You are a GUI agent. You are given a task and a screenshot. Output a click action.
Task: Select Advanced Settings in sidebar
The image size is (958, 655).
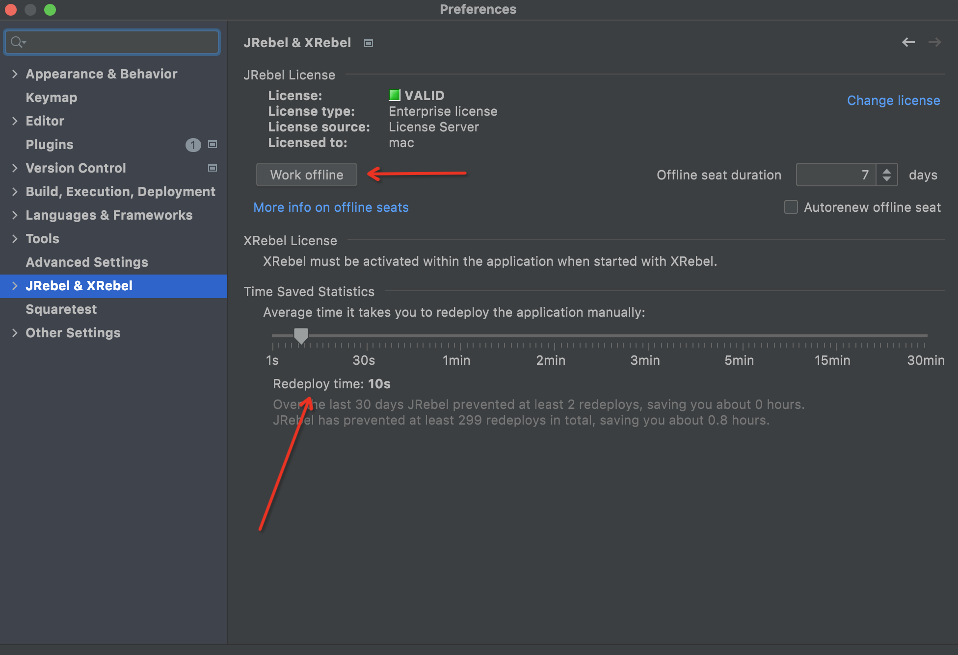point(87,262)
